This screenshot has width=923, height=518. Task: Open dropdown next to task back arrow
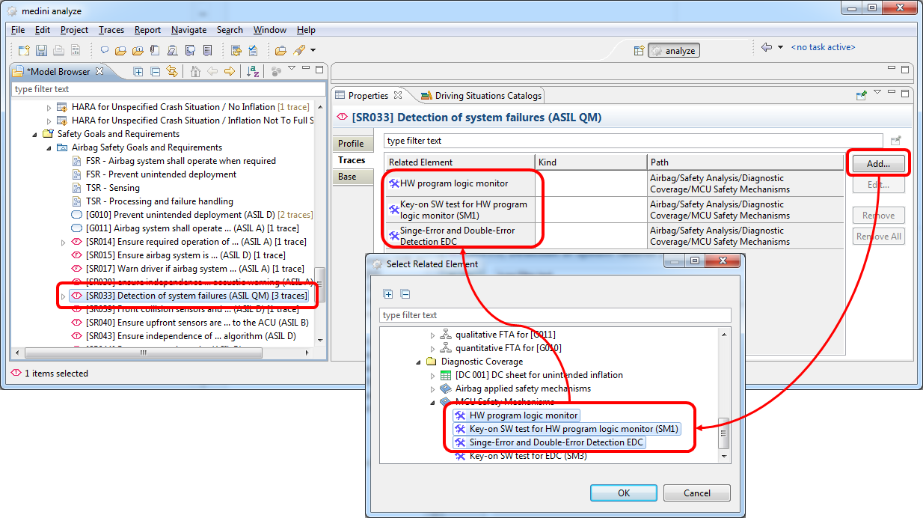[780, 47]
